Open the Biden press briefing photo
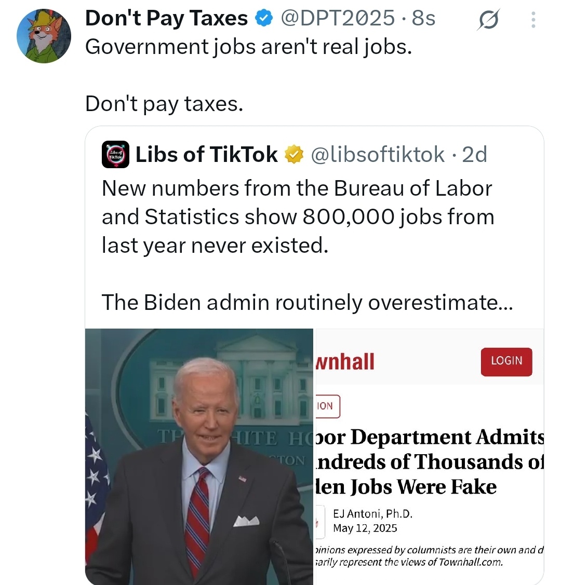The image size is (561, 585). [199, 457]
